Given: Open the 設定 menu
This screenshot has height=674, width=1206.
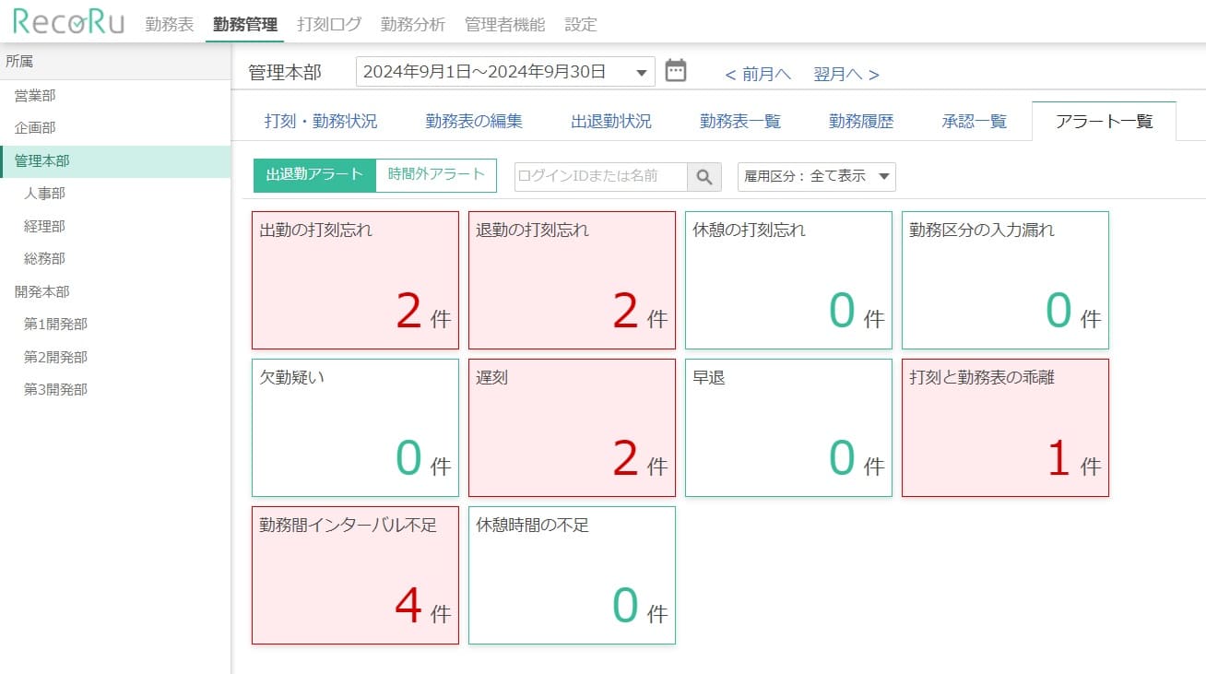Looking at the screenshot, I should pyautogui.click(x=580, y=25).
